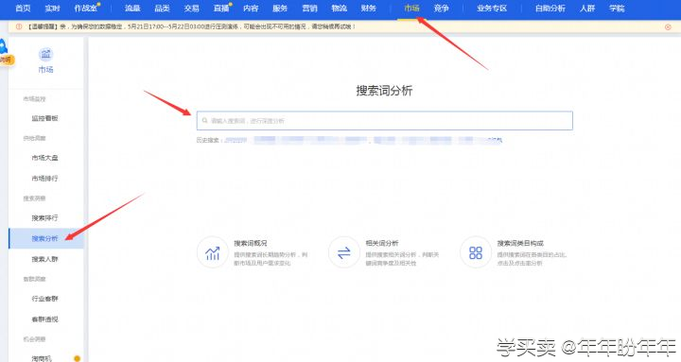This screenshot has height=362, width=681.
Task: Click the 搜索词类目构成 grid icon
Action: coord(476,252)
